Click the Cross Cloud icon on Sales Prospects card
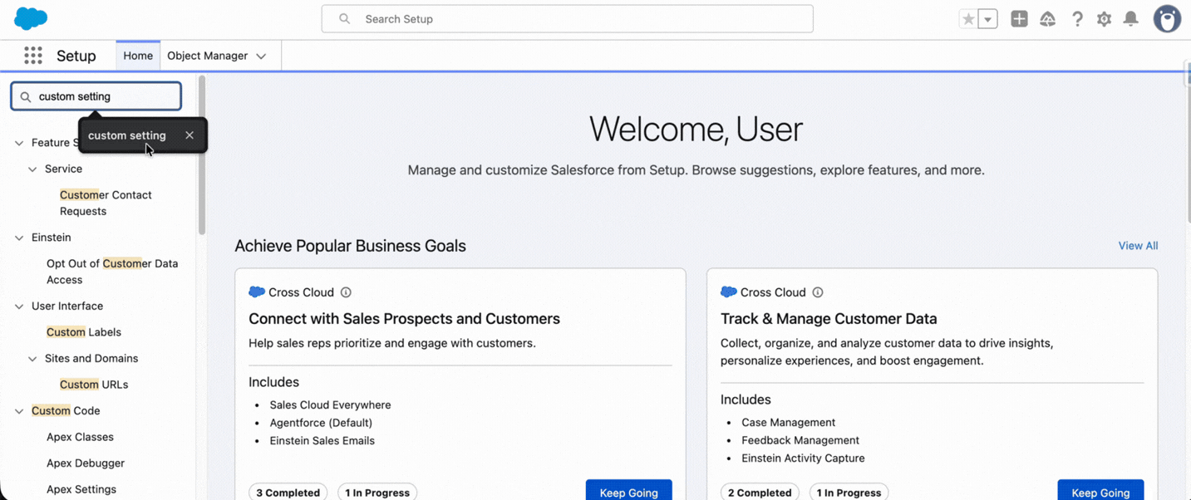 [257, 292]
